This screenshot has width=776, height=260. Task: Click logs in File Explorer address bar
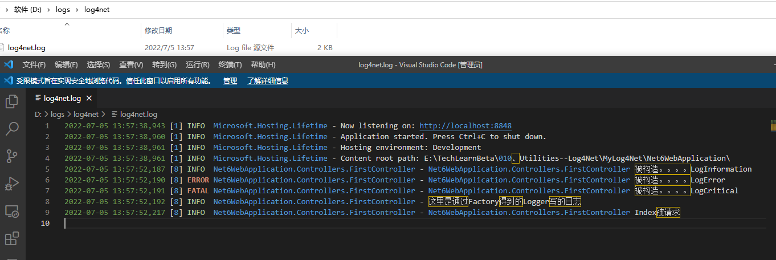(x=63, y=10)
